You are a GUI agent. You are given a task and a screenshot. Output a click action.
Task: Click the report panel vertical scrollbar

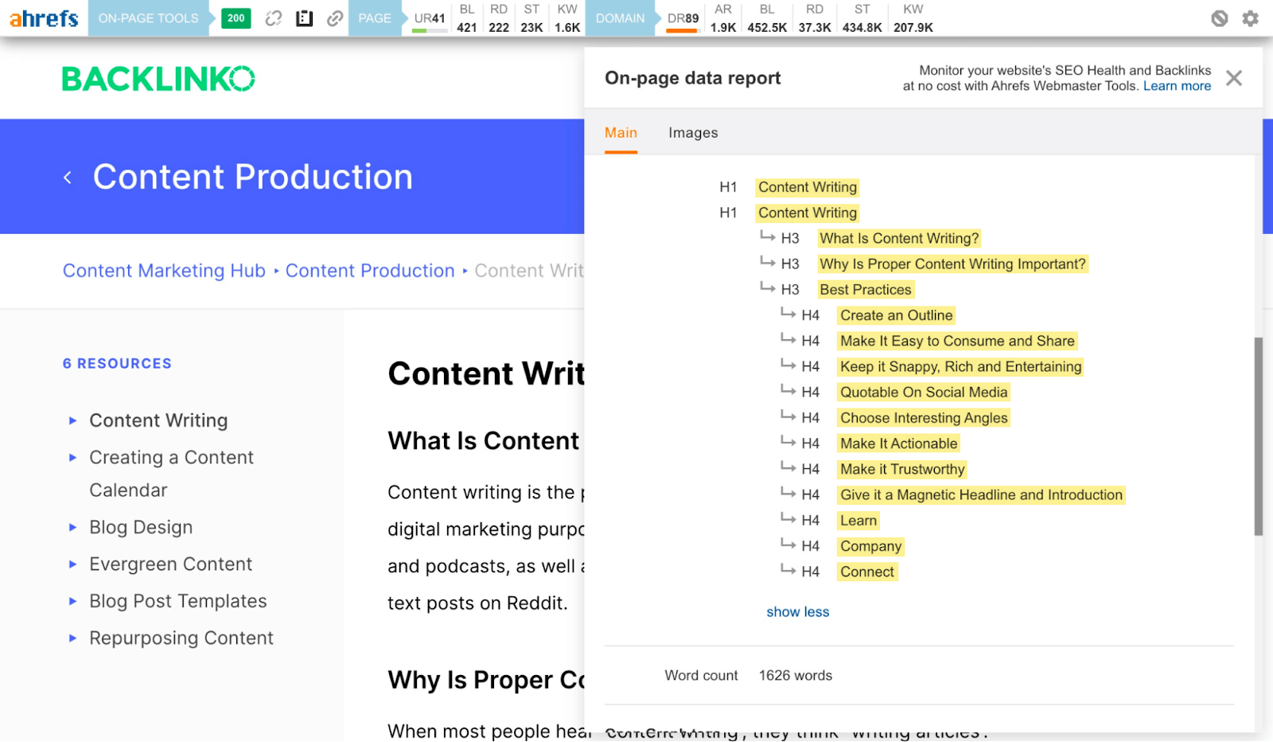point(1258,435)
